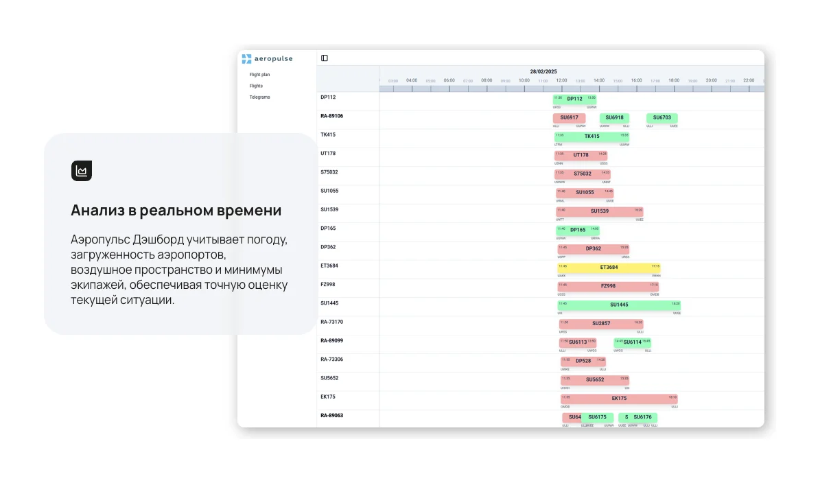The height and width of the screenshot is (483, 820).
Task: Click the 22:00 mark on the timeline
Action: pyautogui.click(x=749, y=80)
